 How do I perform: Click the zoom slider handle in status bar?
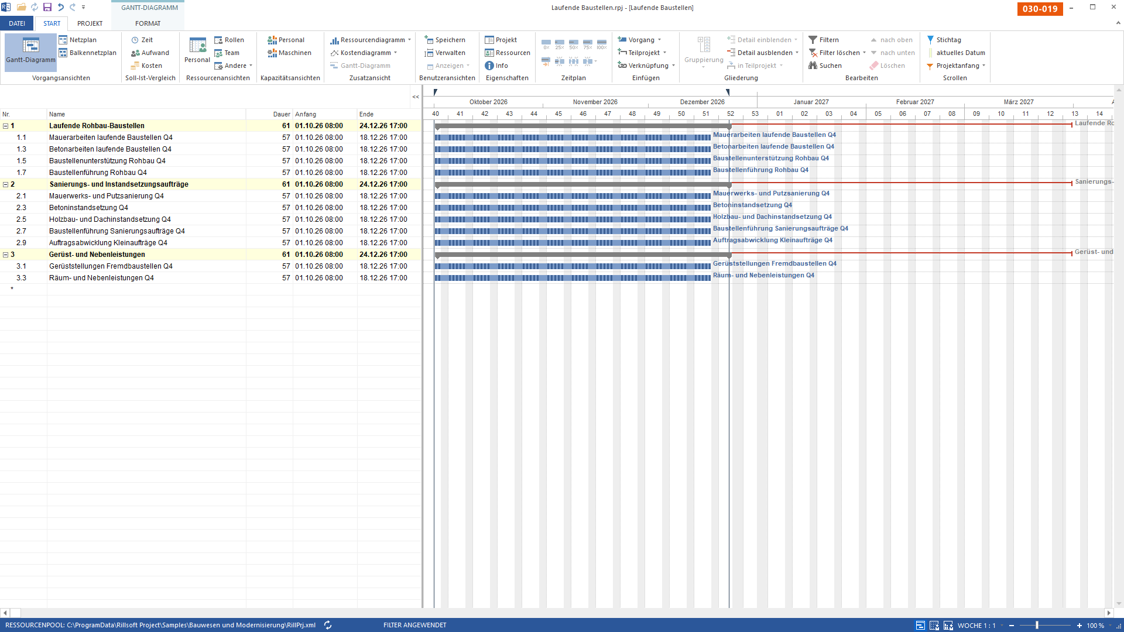click(x=1037, y=626)
